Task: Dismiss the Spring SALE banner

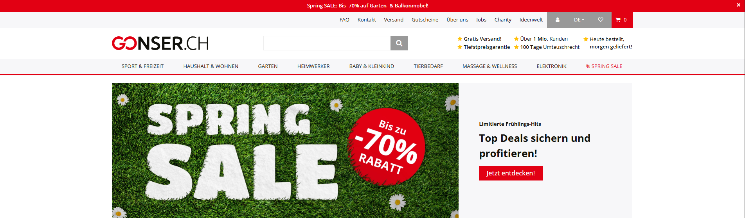Action: pyautogui.click(x=738, y=5)
